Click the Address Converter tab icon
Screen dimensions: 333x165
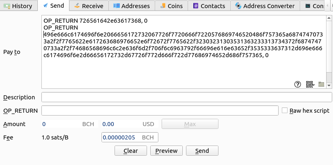pos(238,6)
